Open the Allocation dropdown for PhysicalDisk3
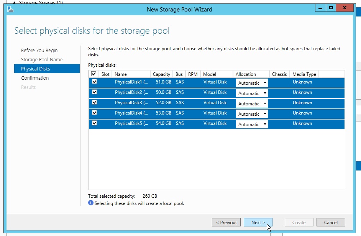This screenshot has width=361, height=236. point(252,103)
